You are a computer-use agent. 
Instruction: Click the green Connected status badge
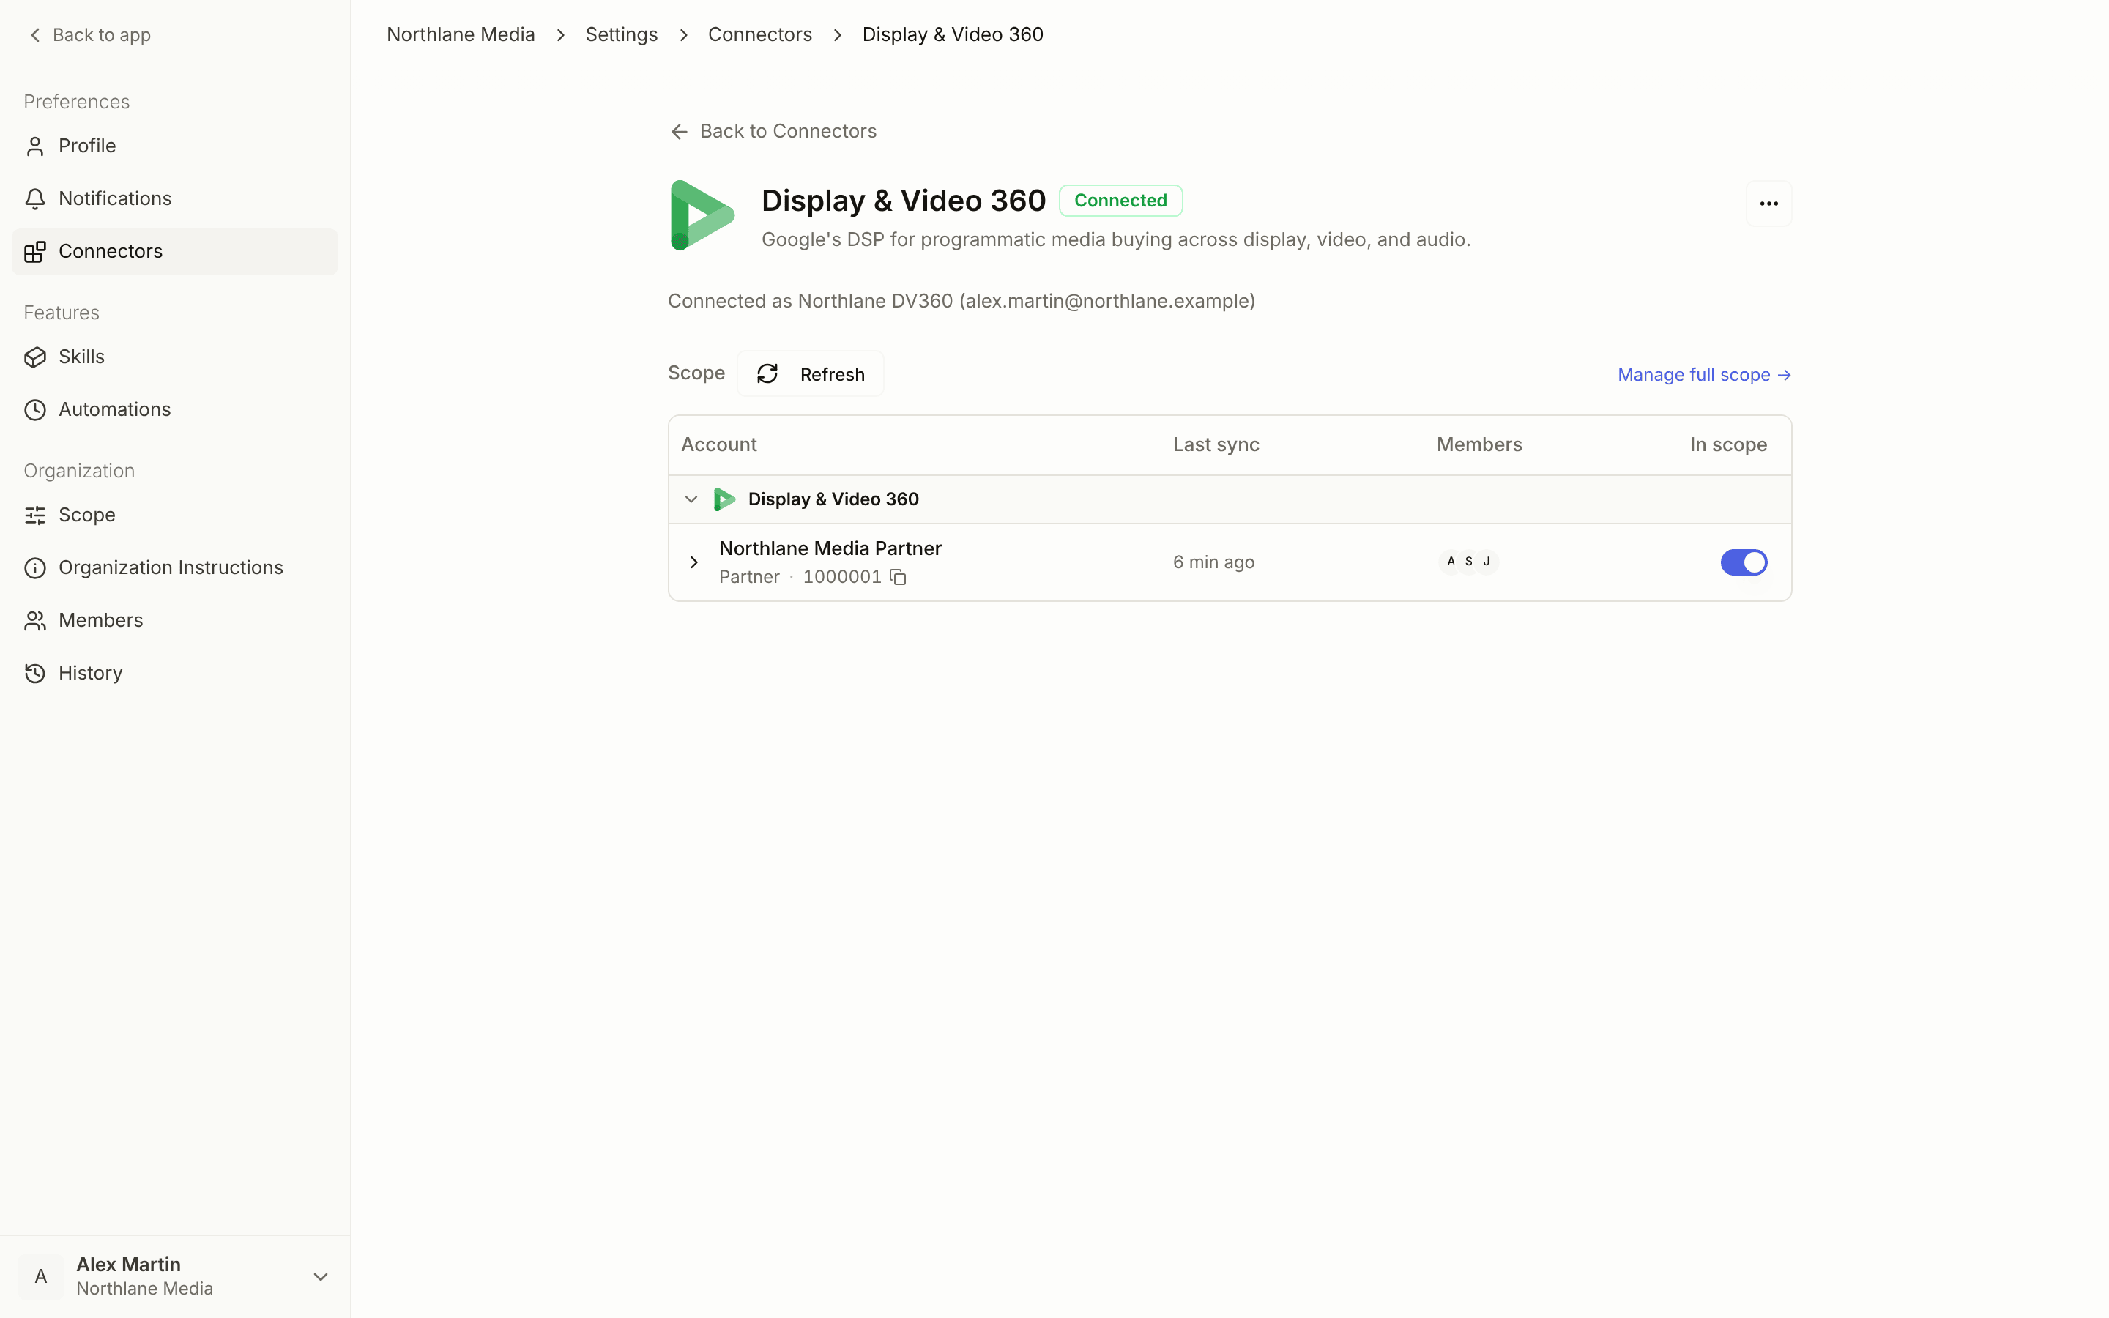tap(1120, 201)
